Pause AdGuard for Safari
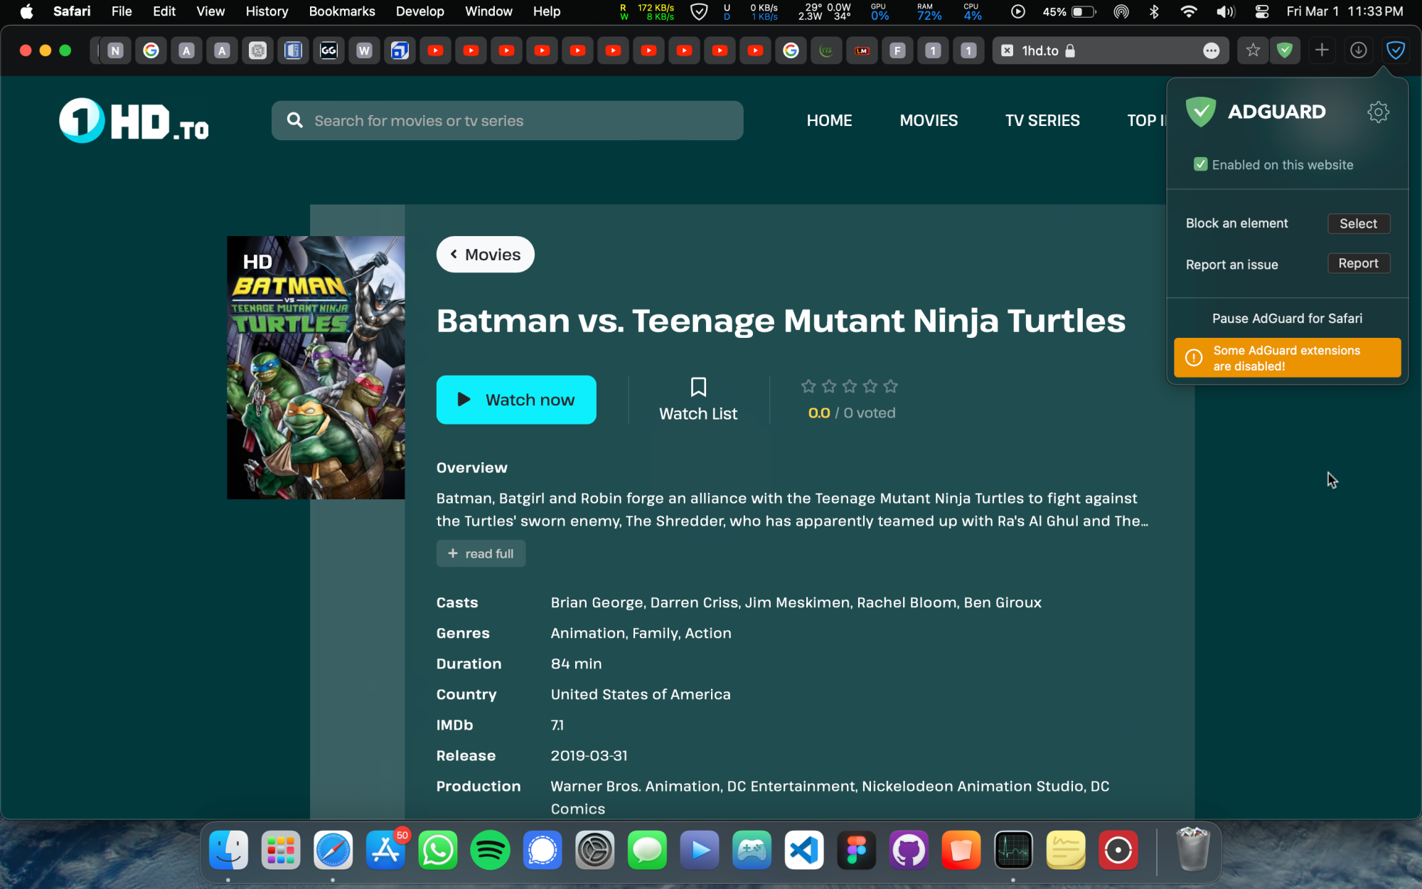Image resolution: width=1422 pixels, height=889 pixels. click(x=1287, y=319)
